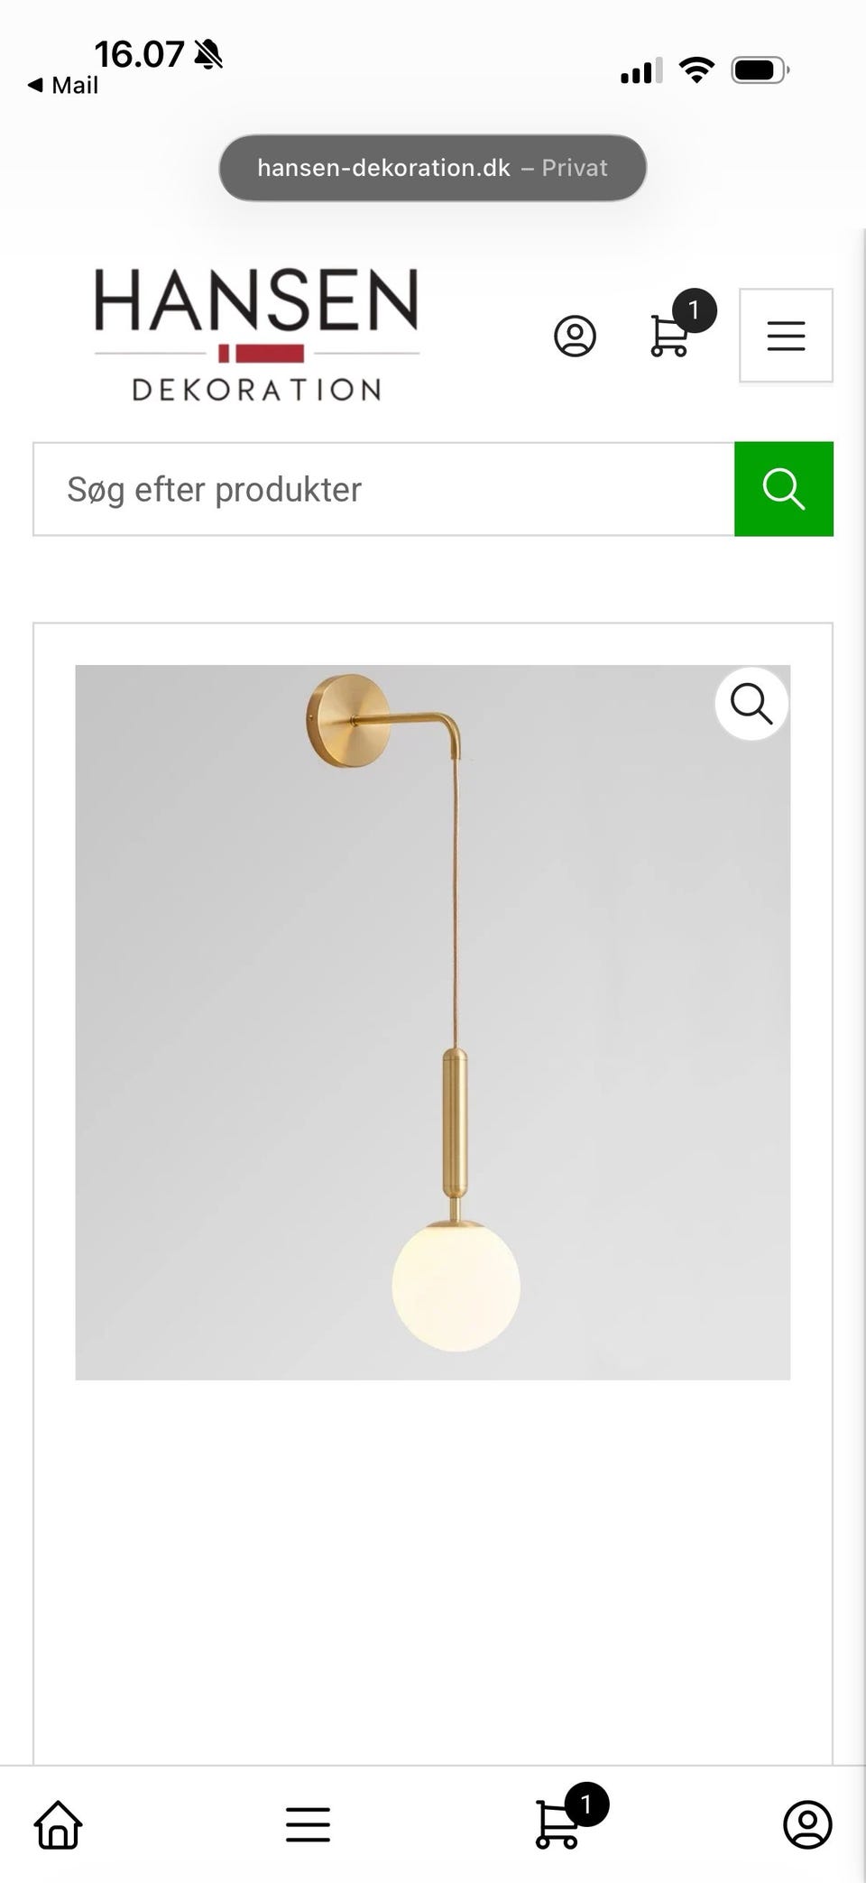Open the brass wall lamp product image

[x=433, y=1022]
